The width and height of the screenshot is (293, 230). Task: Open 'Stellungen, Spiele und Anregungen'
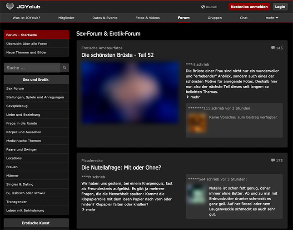click(36, 97)
